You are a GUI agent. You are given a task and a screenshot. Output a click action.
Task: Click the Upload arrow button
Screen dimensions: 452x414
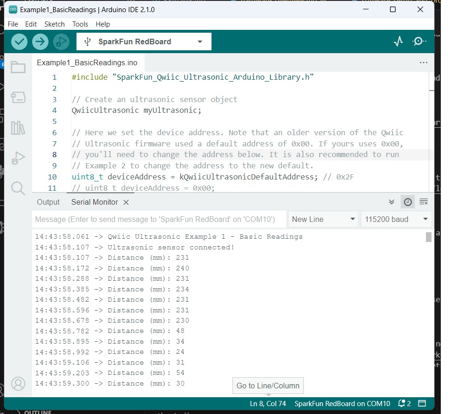(40, 41)
